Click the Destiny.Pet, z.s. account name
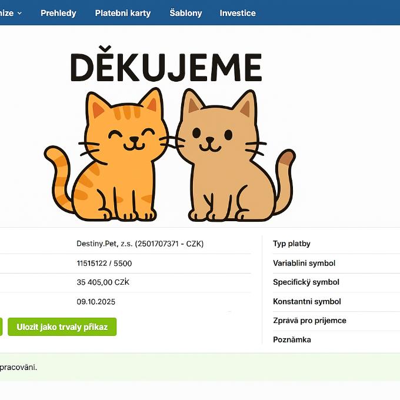Viewport: 400px width, 400px height. (x=140, y=244)
